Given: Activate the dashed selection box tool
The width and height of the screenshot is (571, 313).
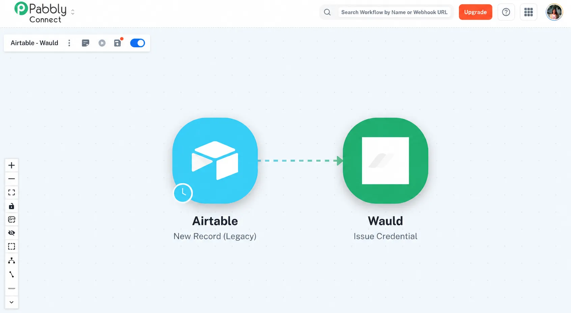Looking at the screenshot, I should click(x=11, y=246).
